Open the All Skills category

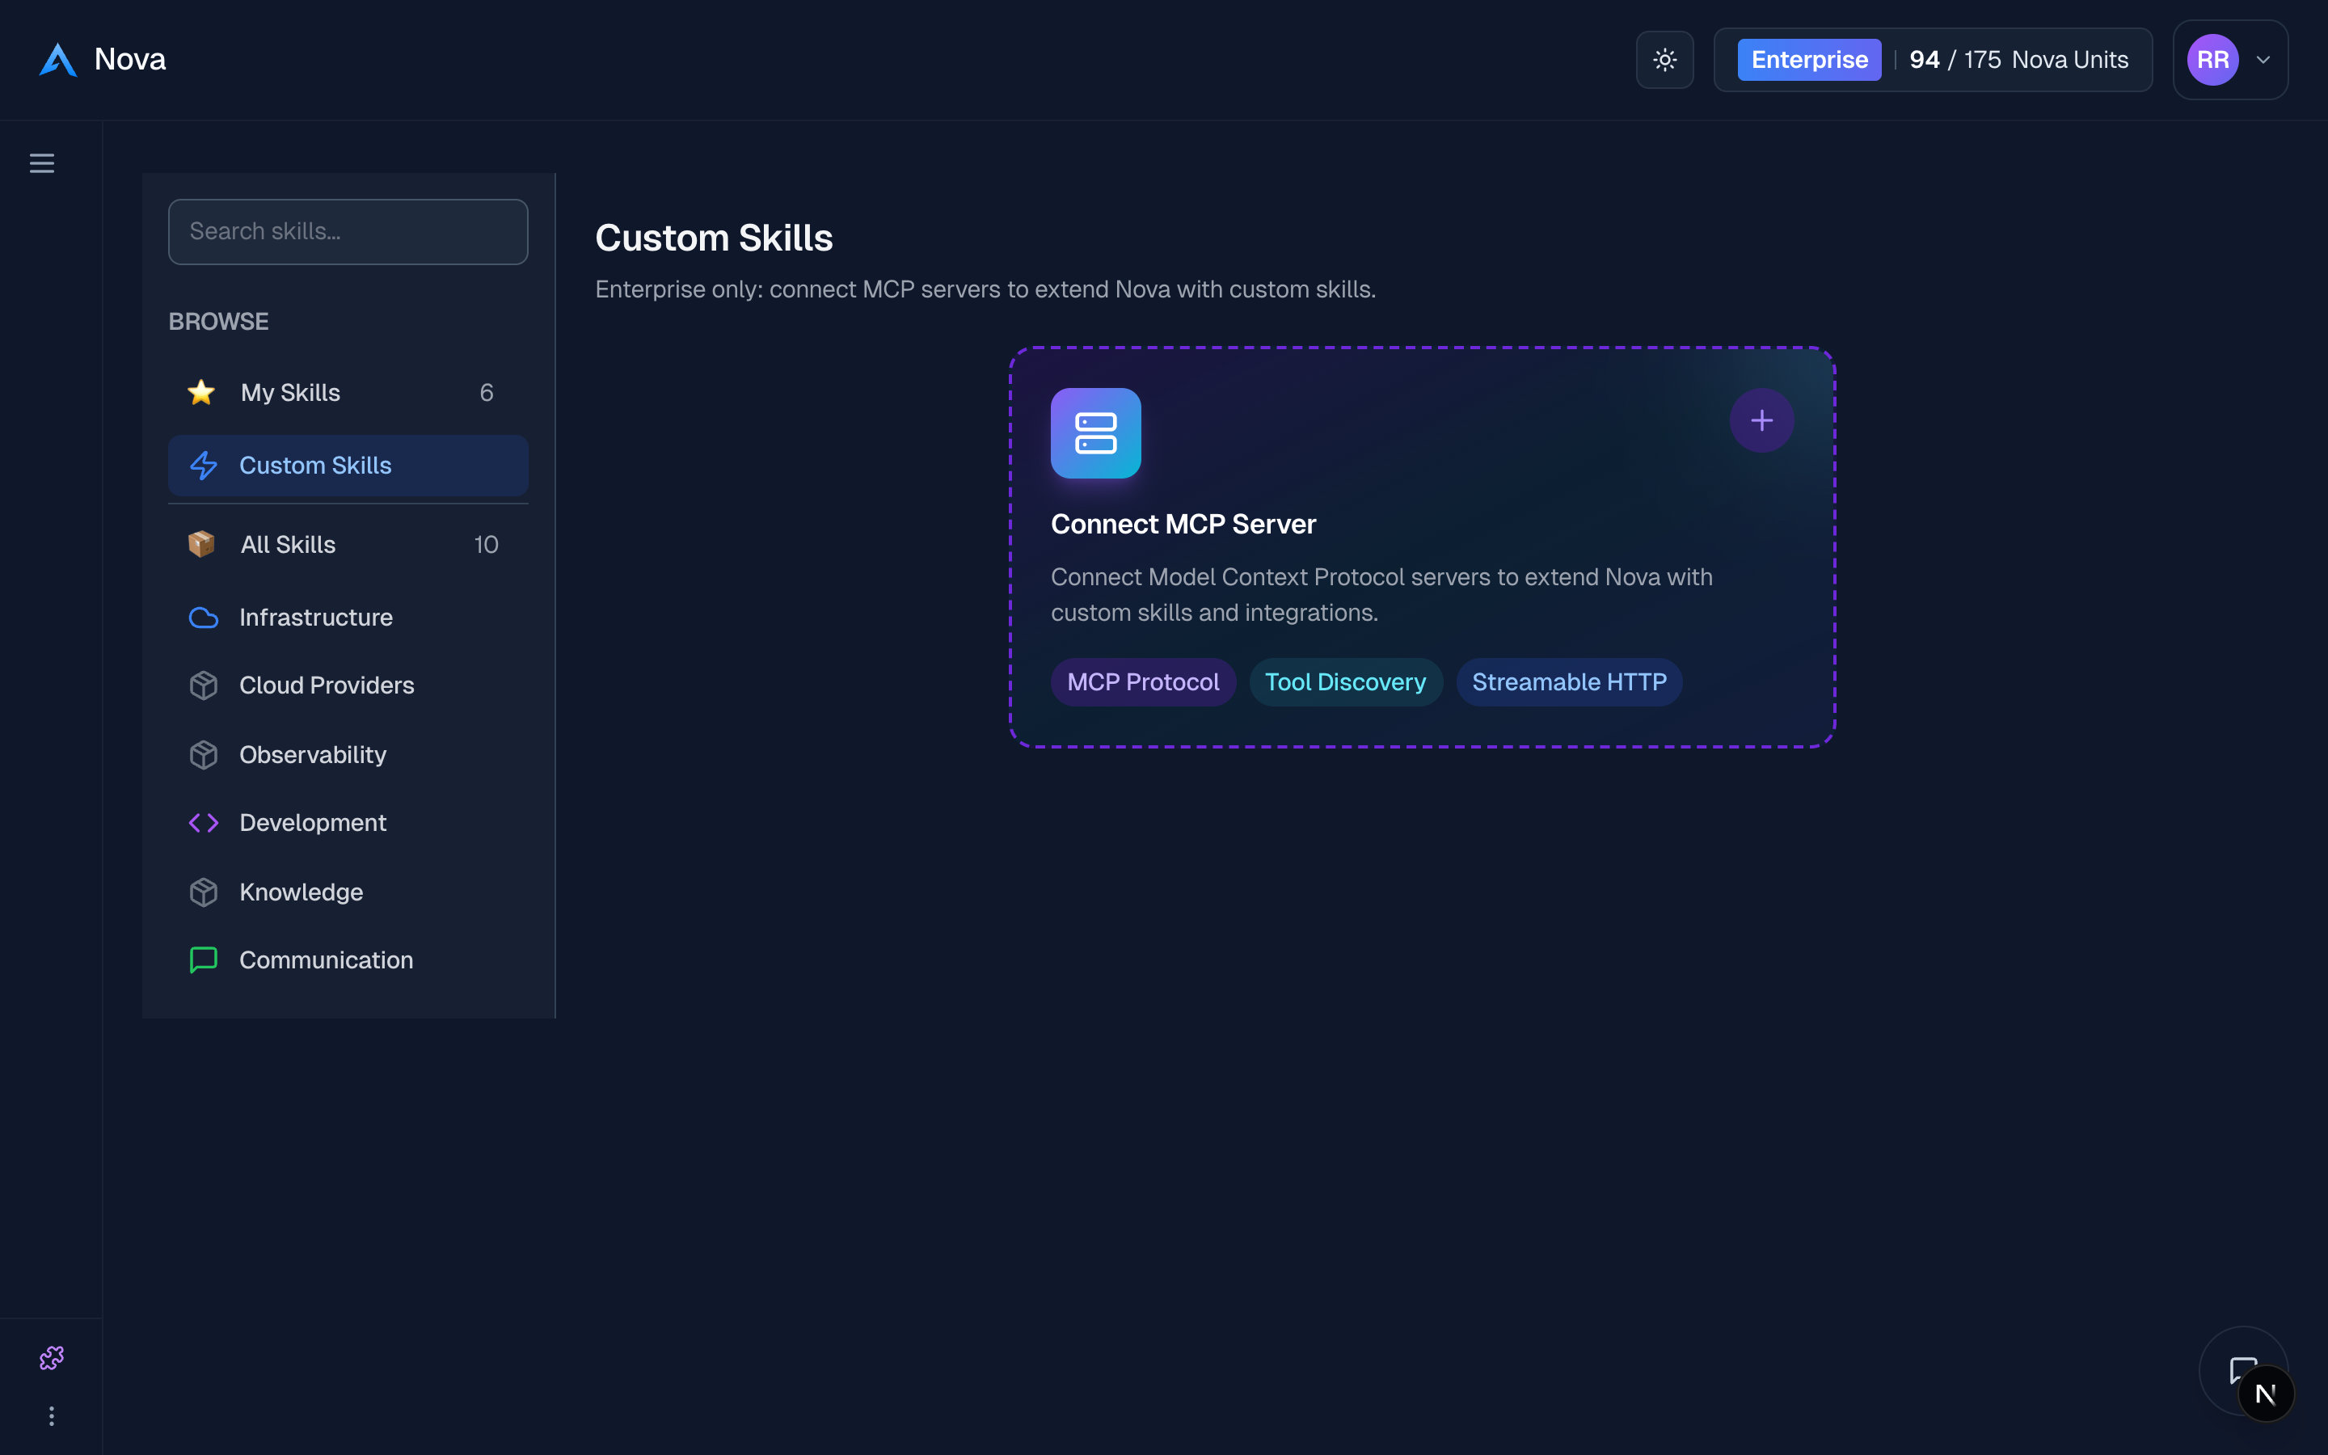pos(348,545)
